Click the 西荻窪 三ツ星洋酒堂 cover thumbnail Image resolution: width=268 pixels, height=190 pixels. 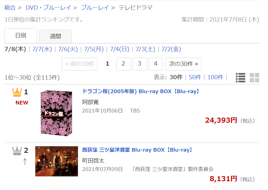coord(57,161)
